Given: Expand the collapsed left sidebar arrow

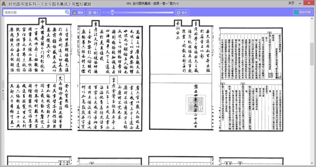Looking at the screenshot, I should tap(3, 90).
